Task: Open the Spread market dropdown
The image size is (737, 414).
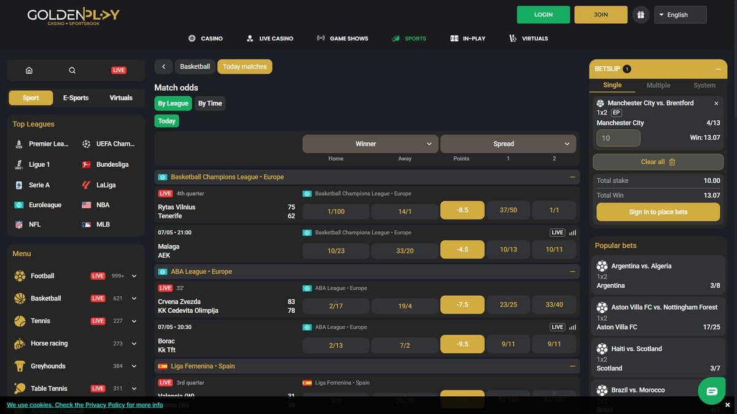Action: pos(509,144)
